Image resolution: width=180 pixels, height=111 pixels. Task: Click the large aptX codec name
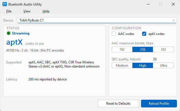(14, 42)
